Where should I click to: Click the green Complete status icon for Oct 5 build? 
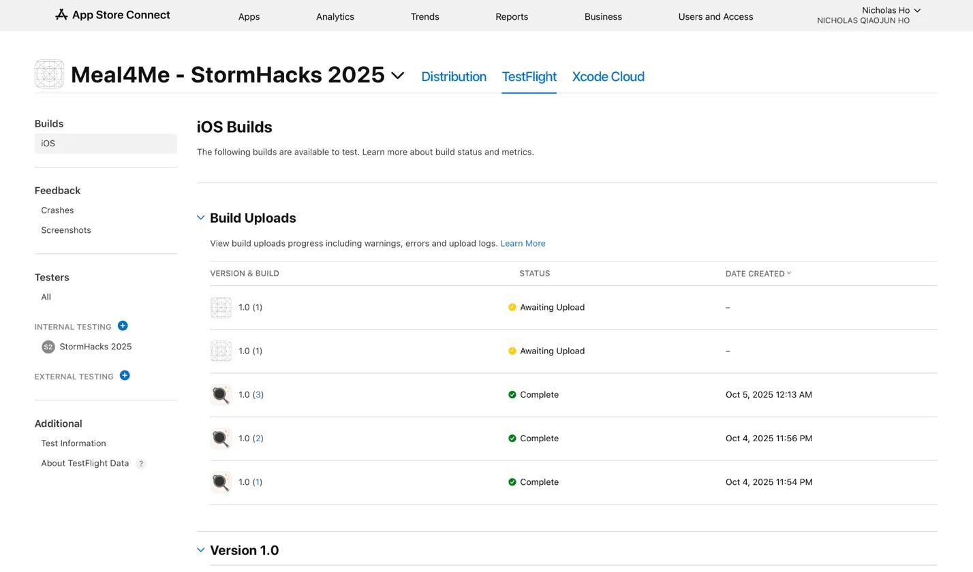click(512, 395)
